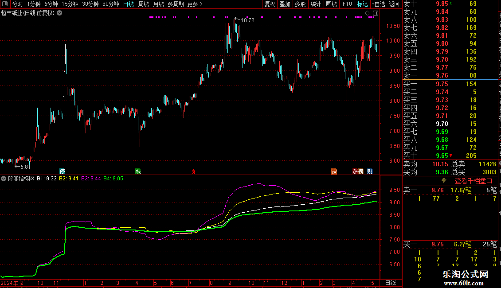The image size is (501, 288).
Task: Expand dropdown beside 恒丰纸业 title
Action: point(59,13)
